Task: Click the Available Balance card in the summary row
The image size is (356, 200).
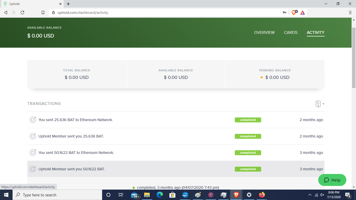Action: (x=176, y=74)
